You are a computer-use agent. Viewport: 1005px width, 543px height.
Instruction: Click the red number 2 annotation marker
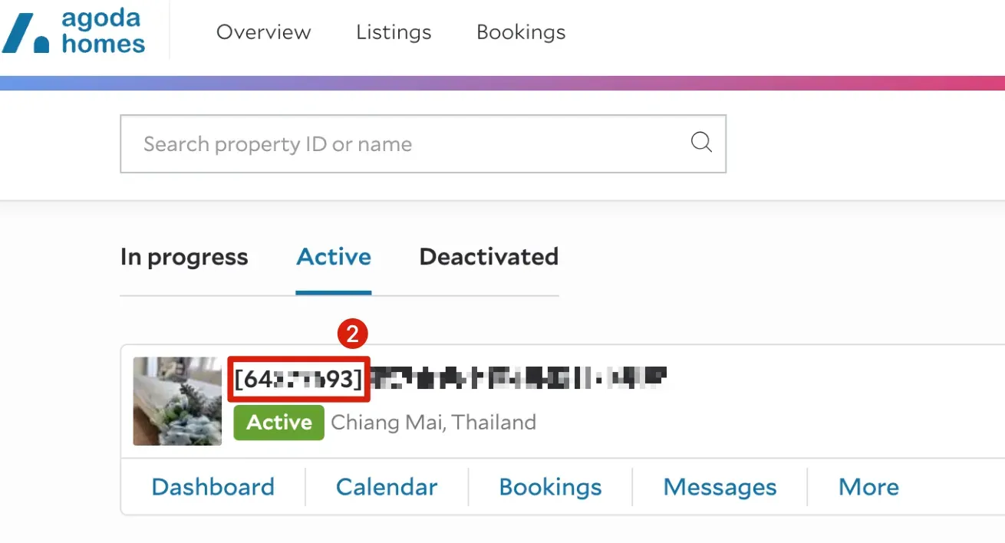click(x=353, y=334)
